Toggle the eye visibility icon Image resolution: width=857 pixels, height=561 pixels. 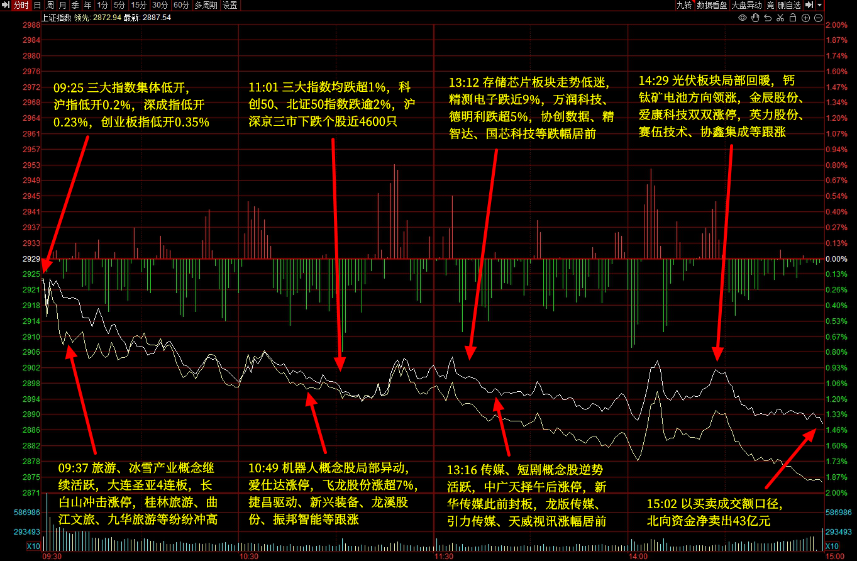tap(743, 18)
